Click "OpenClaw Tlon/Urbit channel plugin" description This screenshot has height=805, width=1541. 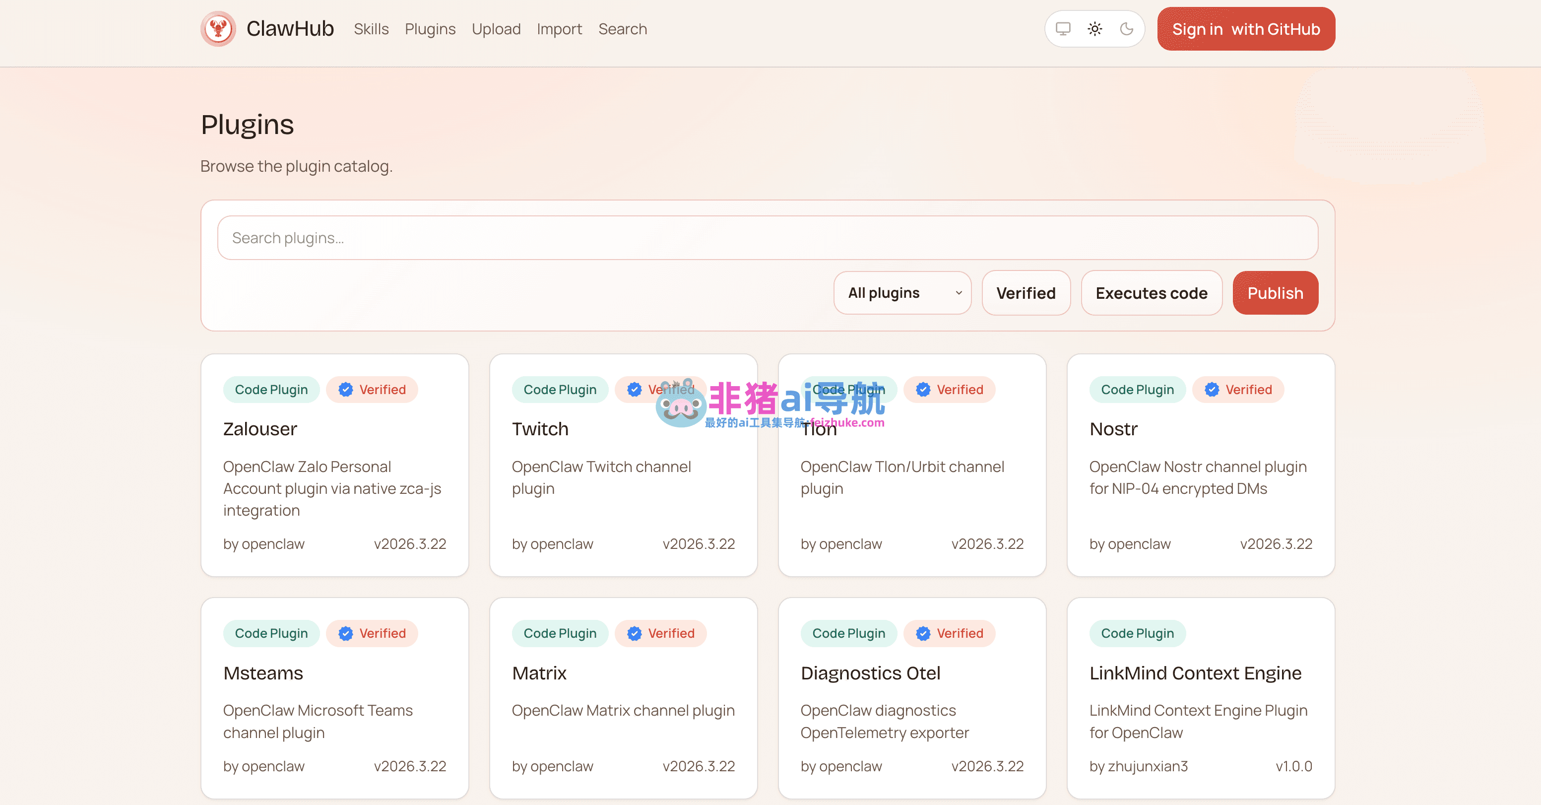[x=902, y=477]
